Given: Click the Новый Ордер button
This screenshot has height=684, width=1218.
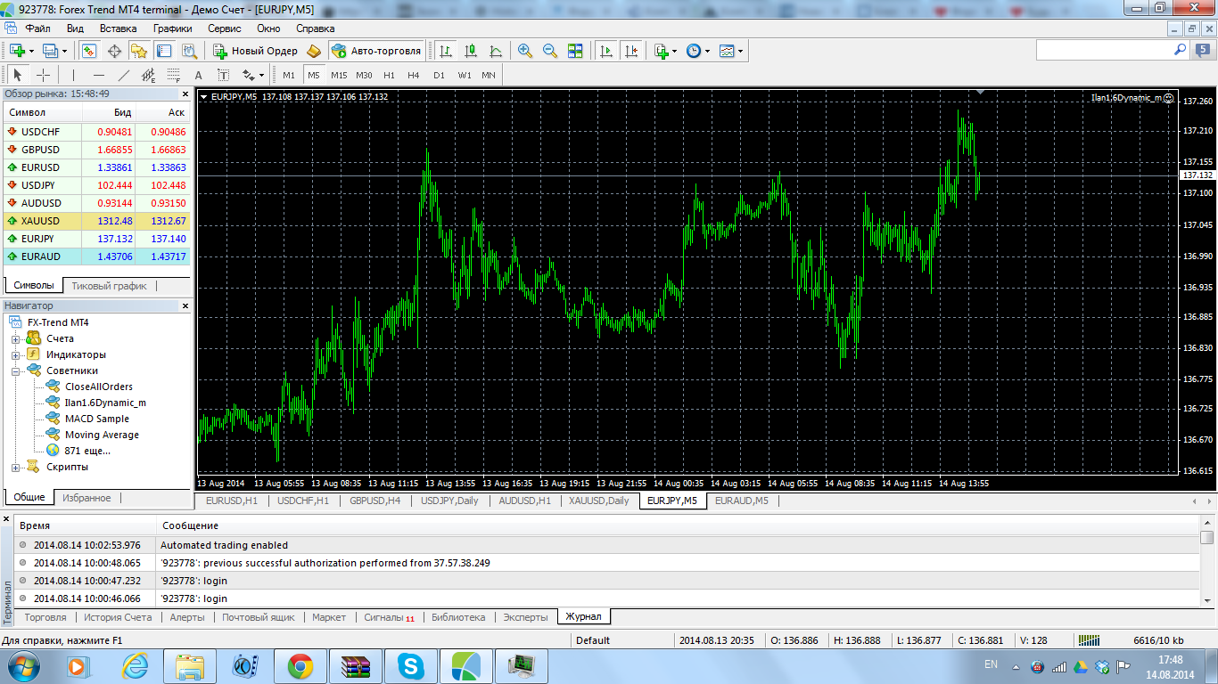Looking at the screenshot, I should click(x=255, y=51).
